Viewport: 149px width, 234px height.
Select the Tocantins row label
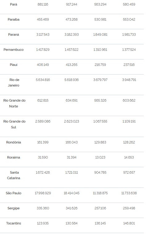14,224
